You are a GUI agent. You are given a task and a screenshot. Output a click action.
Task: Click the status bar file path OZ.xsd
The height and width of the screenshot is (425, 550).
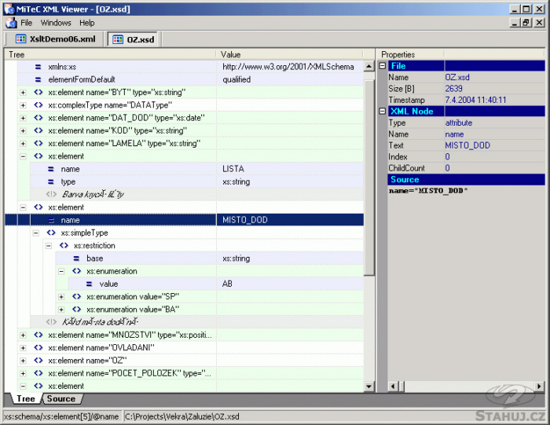click(182, 416)
